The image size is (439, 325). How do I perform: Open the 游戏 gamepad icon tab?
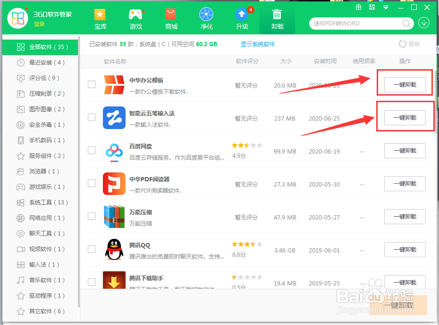pyautogui.click(x=136, y=19)
